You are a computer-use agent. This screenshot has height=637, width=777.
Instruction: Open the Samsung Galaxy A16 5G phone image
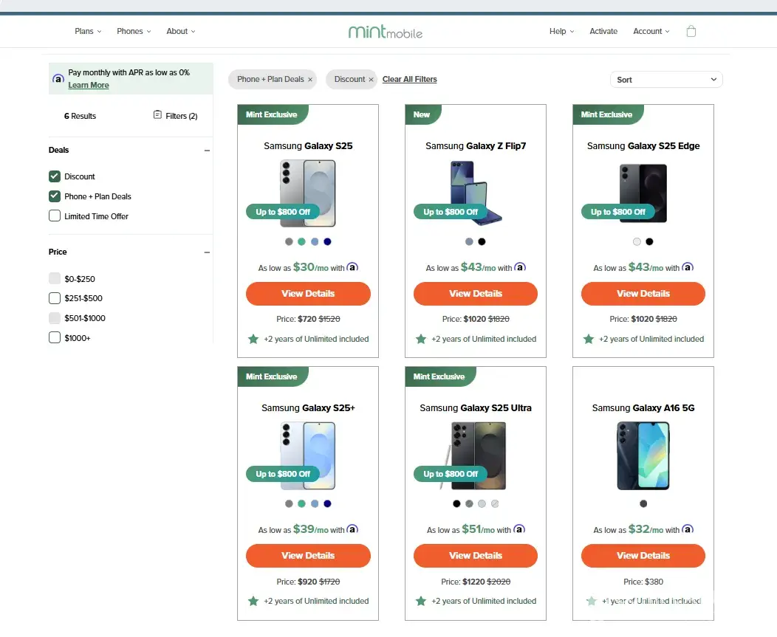click(x=643, y=455)
